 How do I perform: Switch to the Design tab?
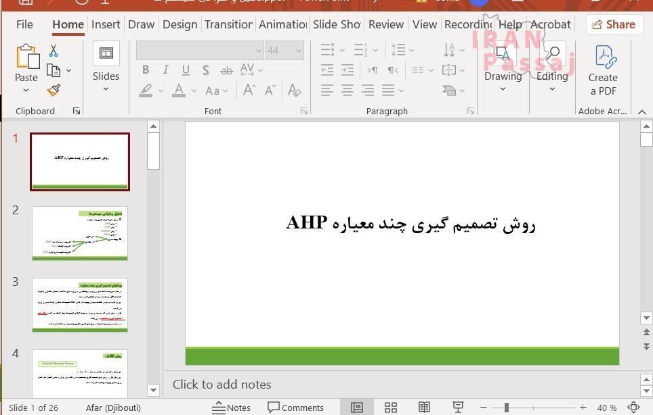click(x=180, y=24)
